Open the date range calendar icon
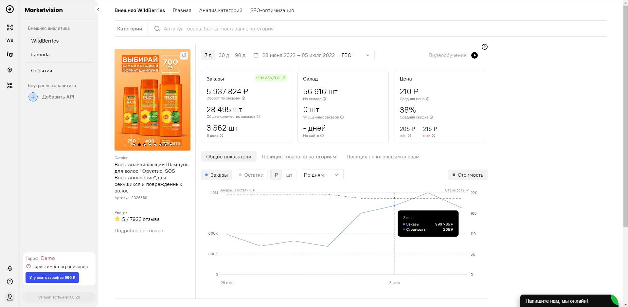Screen dimensions: 628x307 (256, 55)
